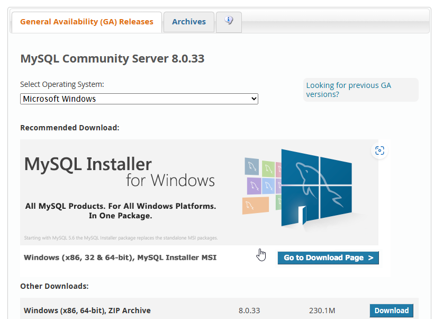434x319 pixels.
Task: Click the purple dolphin tile in banner
Action: coord(254,185)
